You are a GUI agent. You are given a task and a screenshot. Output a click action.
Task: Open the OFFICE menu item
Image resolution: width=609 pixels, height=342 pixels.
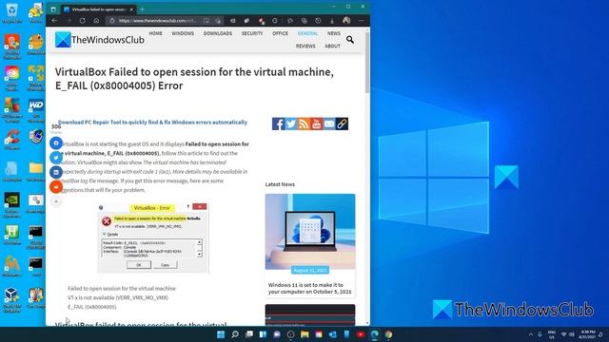click(280, 33)
